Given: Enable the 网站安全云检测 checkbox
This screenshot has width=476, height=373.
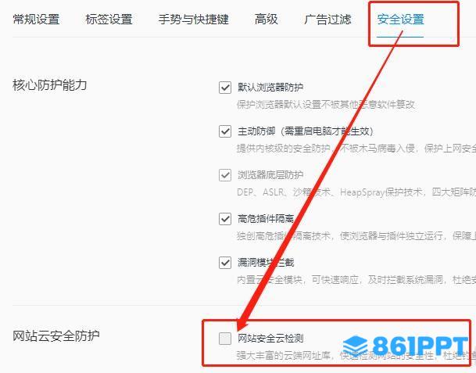Looking at the screenshot, I should [x=225, y=339].
